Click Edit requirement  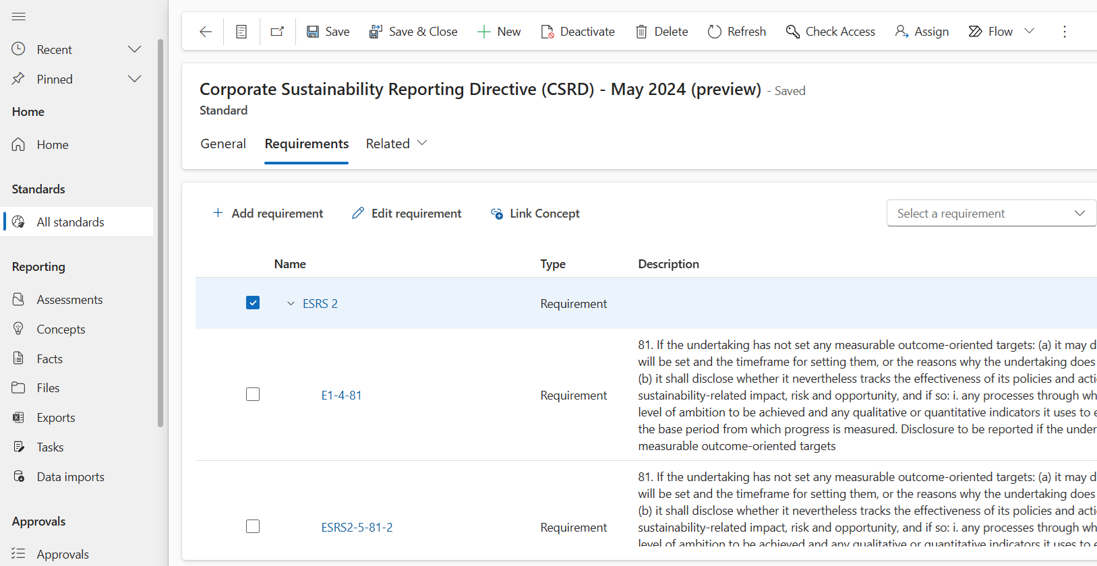[x=407, y=213]
